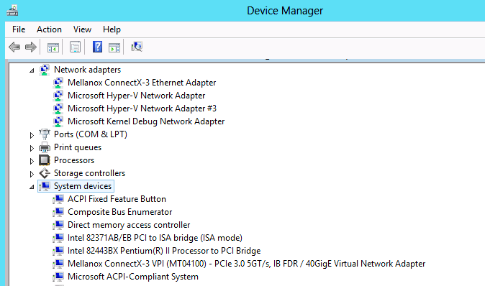Select Microsoft Hyper-V Network Adapter #3

pos(142,109)
